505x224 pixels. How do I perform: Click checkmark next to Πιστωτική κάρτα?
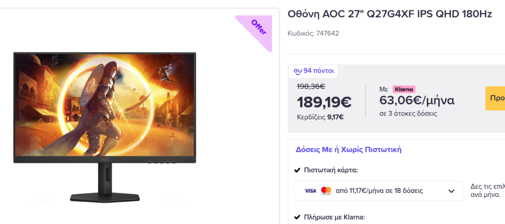tap(297, 170)
